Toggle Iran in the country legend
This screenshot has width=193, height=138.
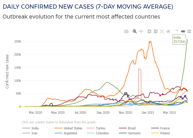[34, 133]
